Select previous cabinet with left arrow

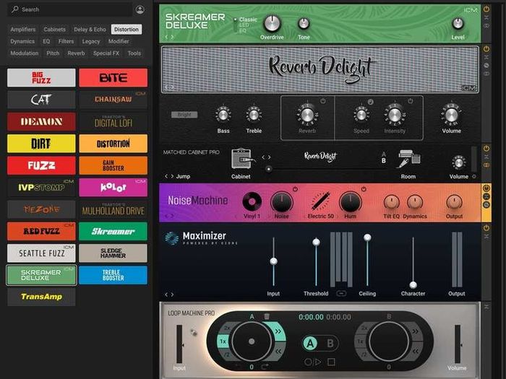point(263,157)
